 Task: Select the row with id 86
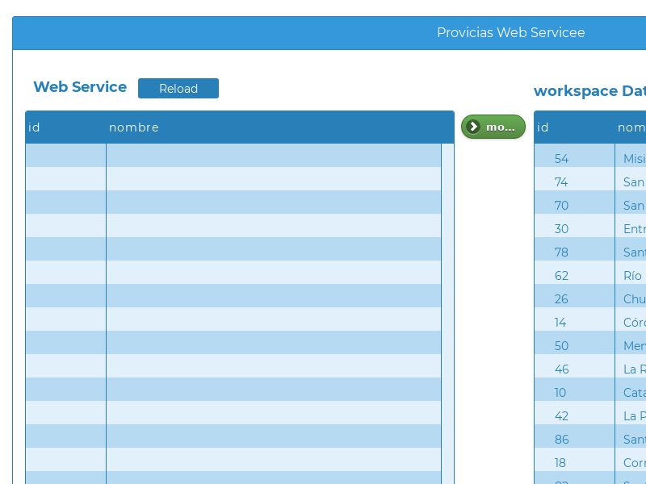589,440
